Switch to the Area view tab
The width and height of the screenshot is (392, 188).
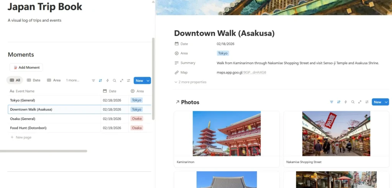(x=54, y=80)
